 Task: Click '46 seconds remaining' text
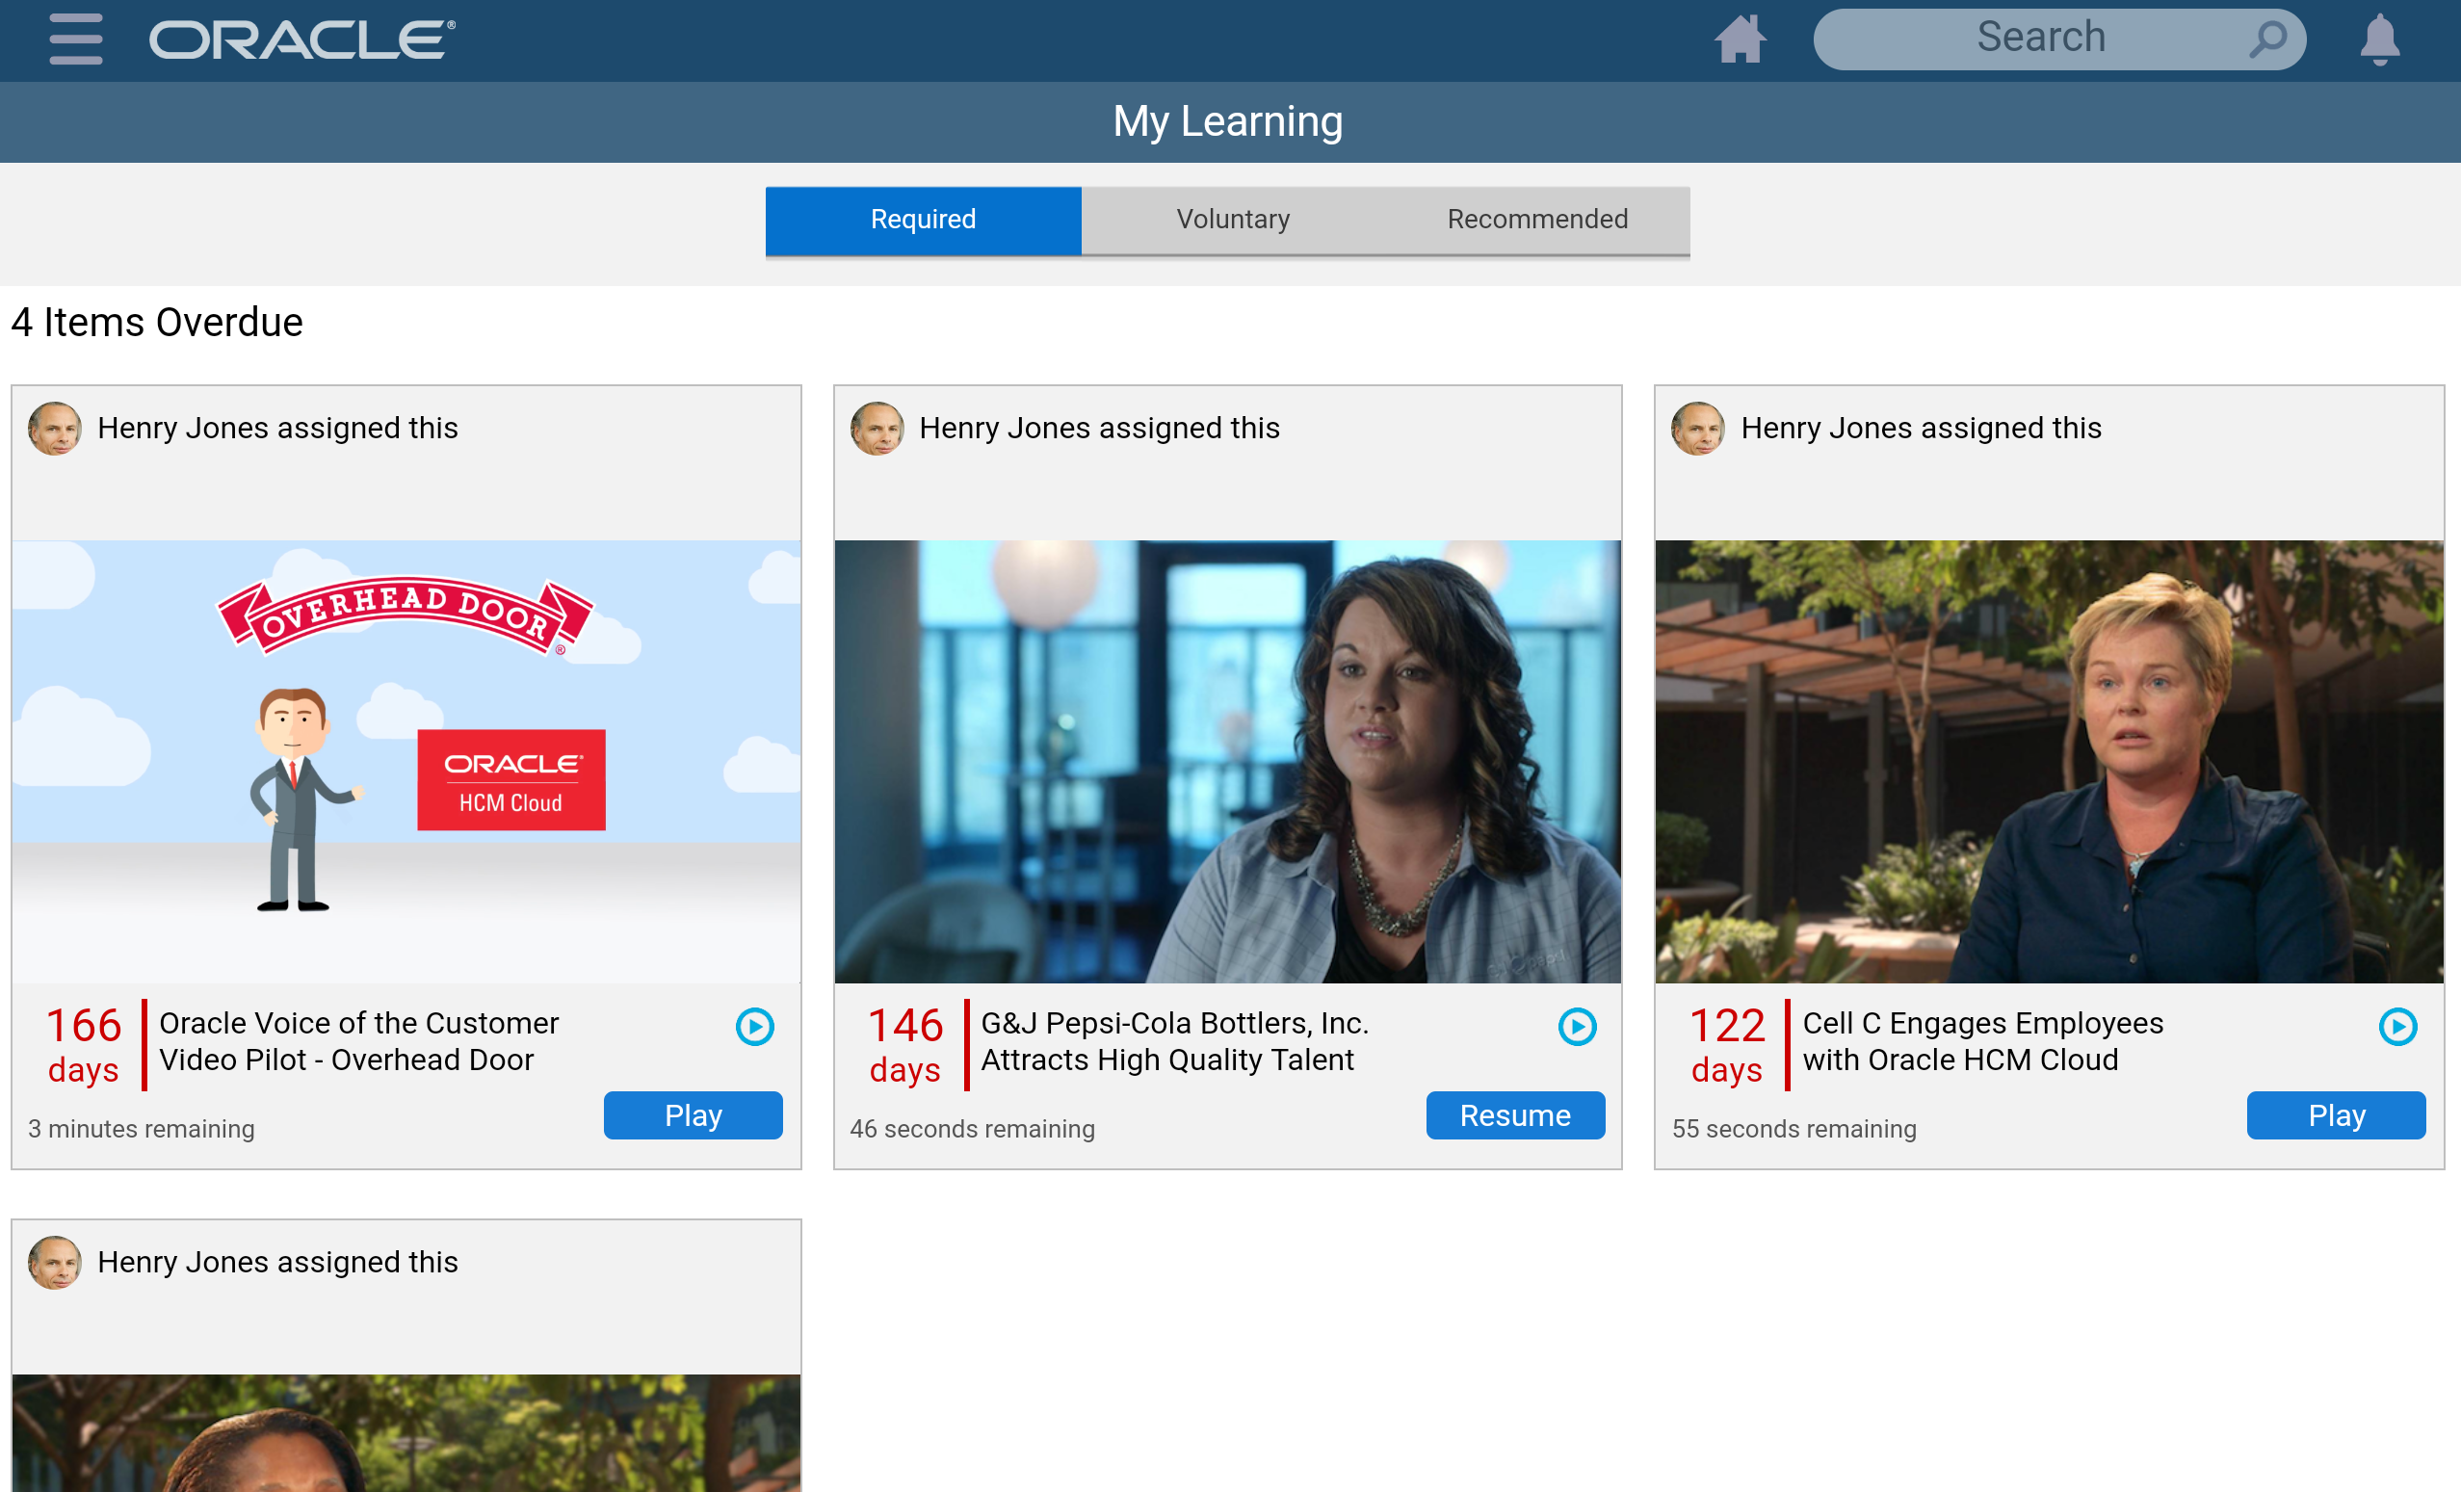(x=973, y=1130)
